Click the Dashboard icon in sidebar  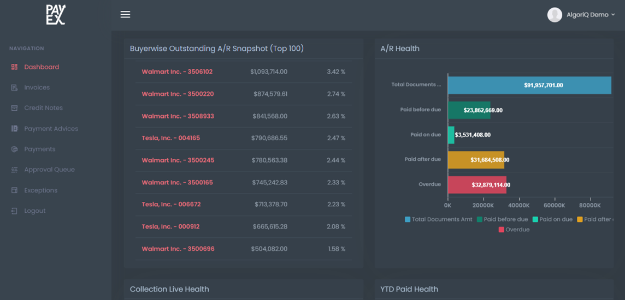(14, 67)
